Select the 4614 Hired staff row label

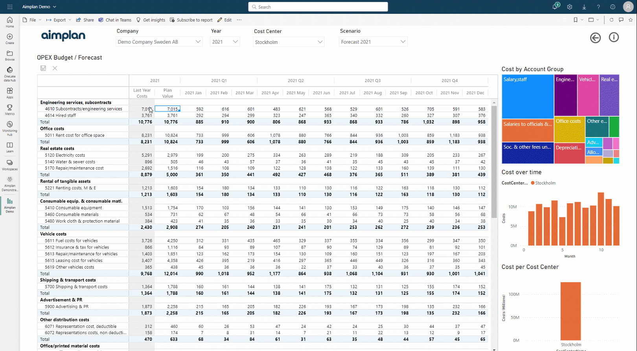(60, 115)
